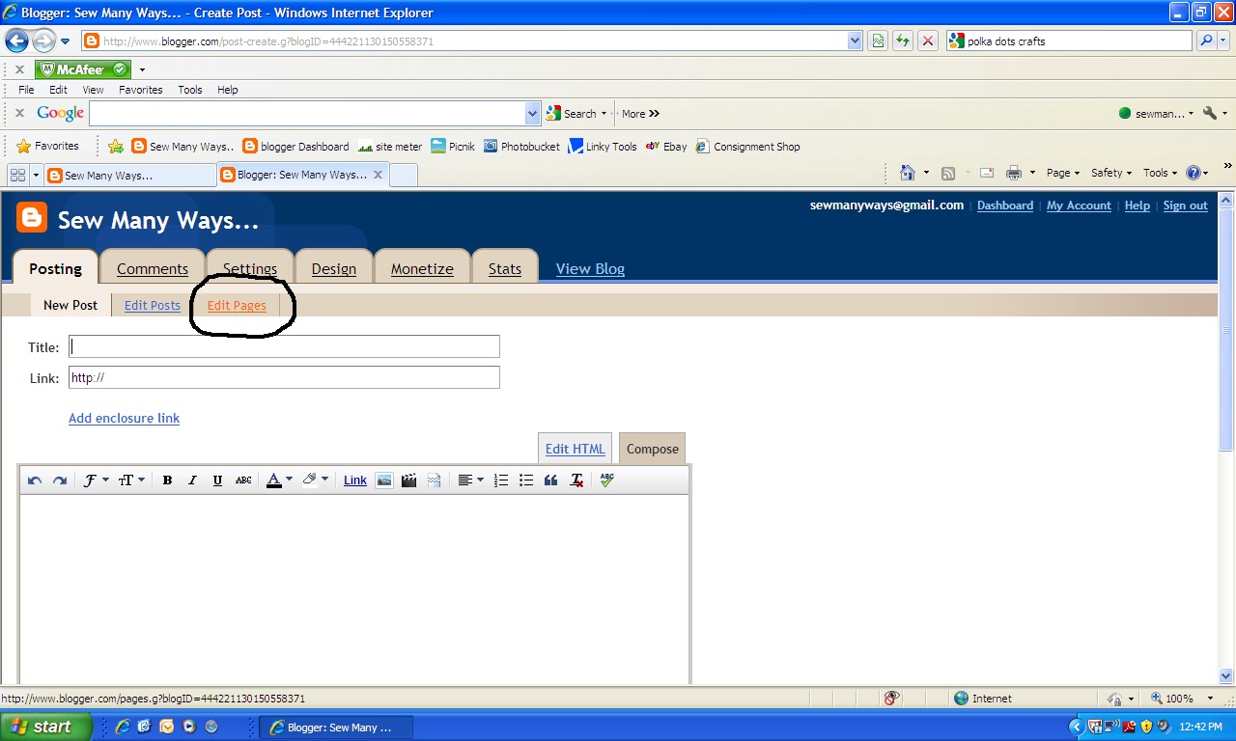Click the browser Forward button

click(x=43, y=41)
